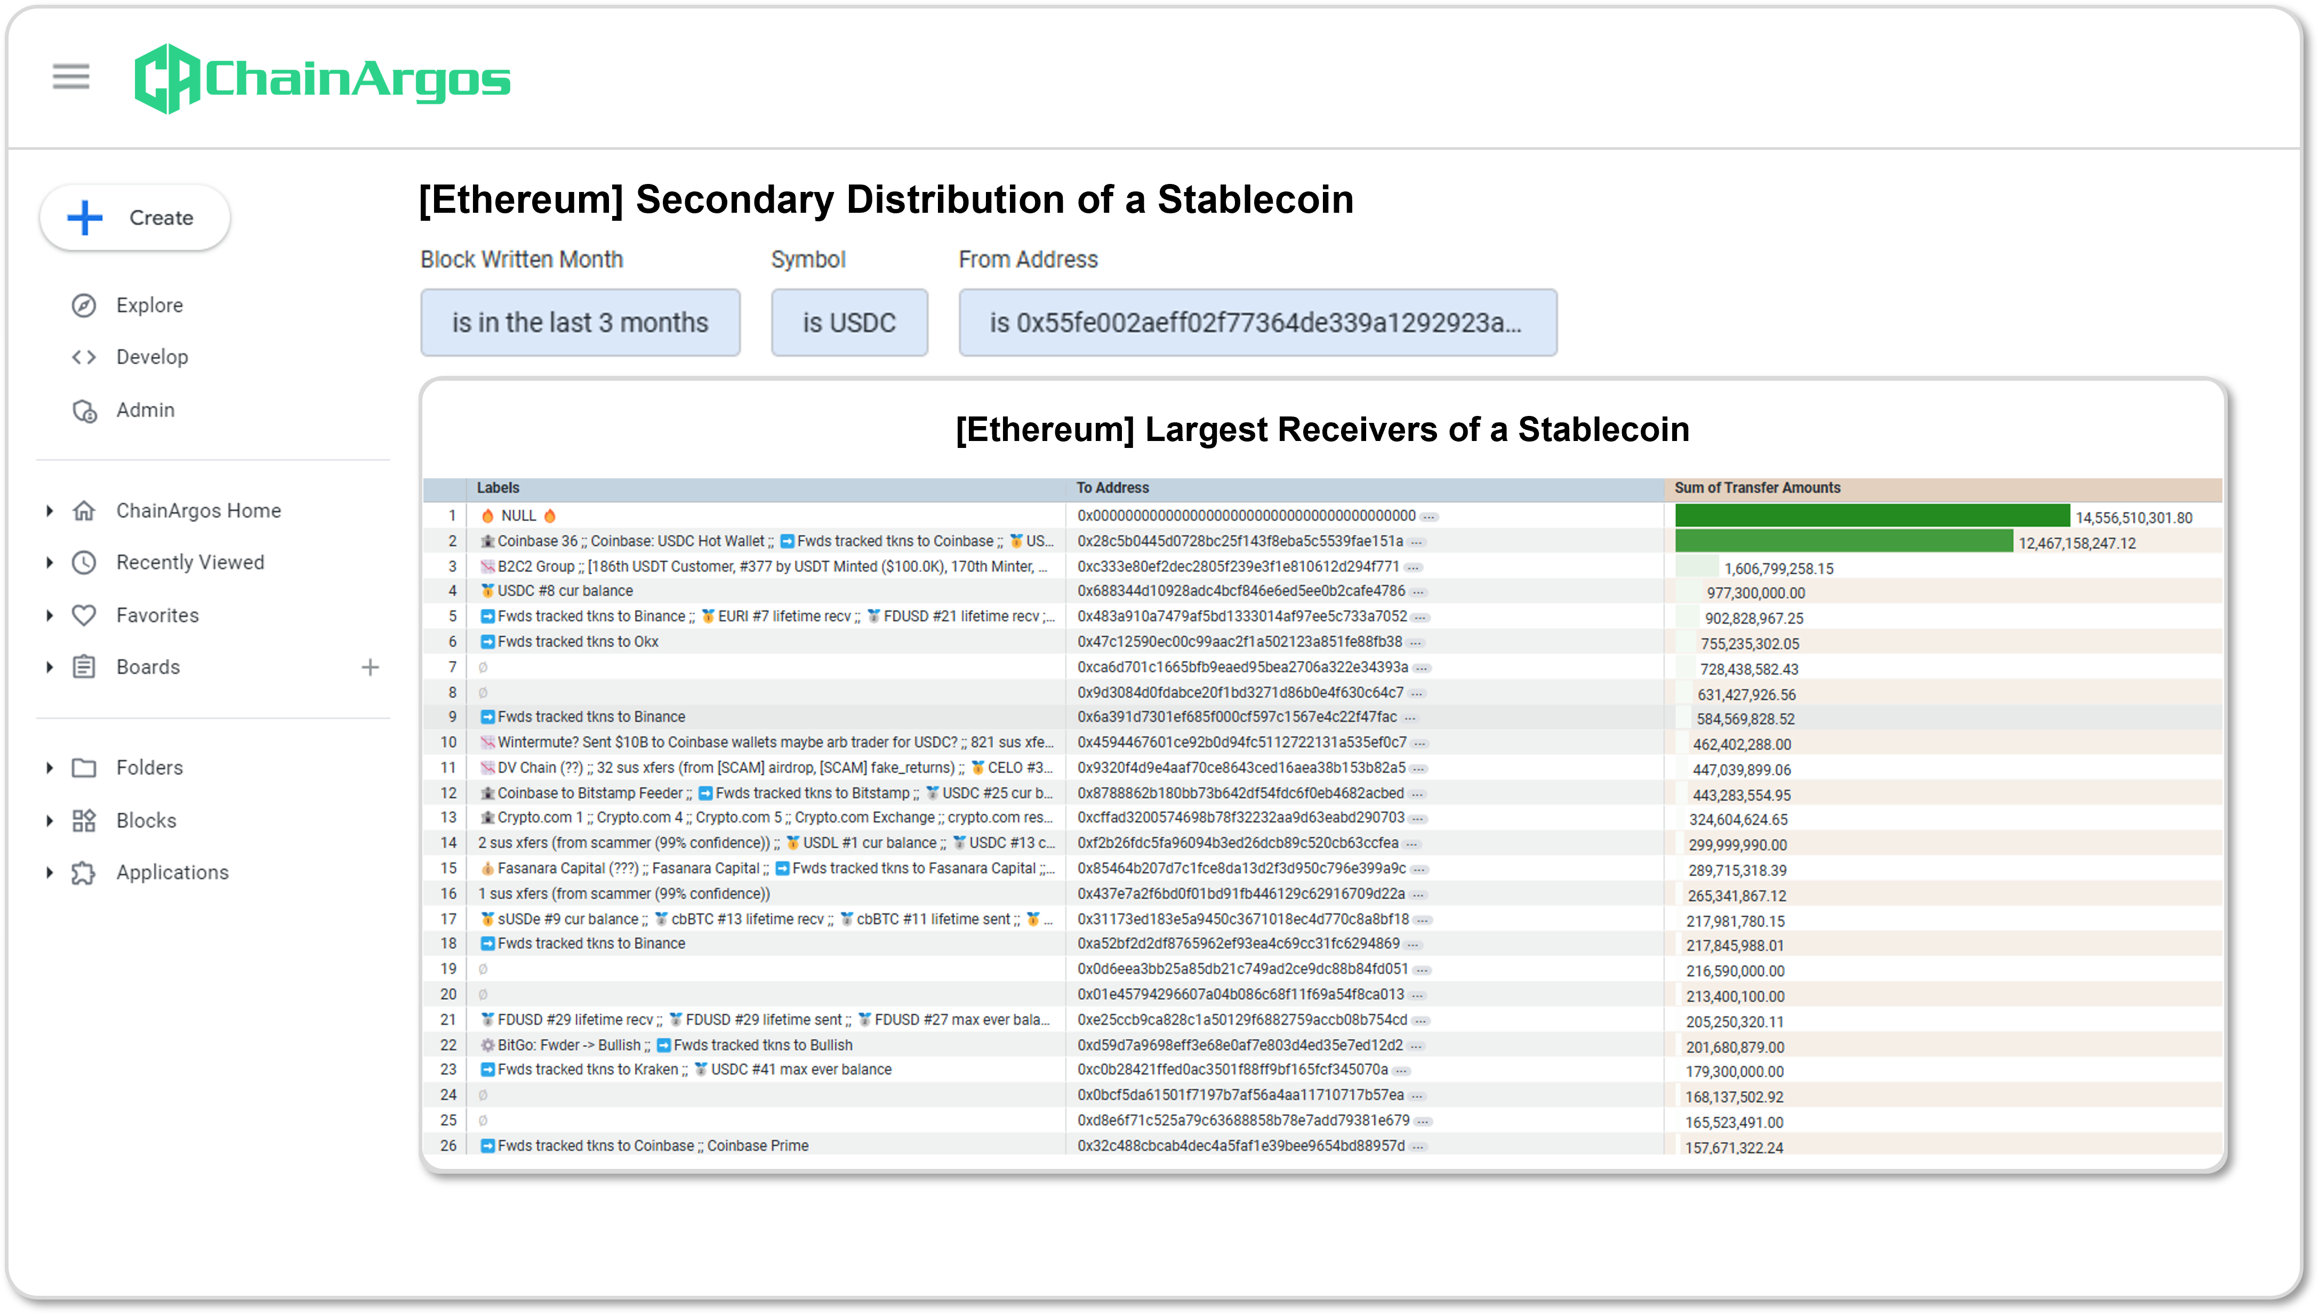Click the Explore compass icon
The height and width of the screenshot is (1315, 2319).
coord(84,305)
